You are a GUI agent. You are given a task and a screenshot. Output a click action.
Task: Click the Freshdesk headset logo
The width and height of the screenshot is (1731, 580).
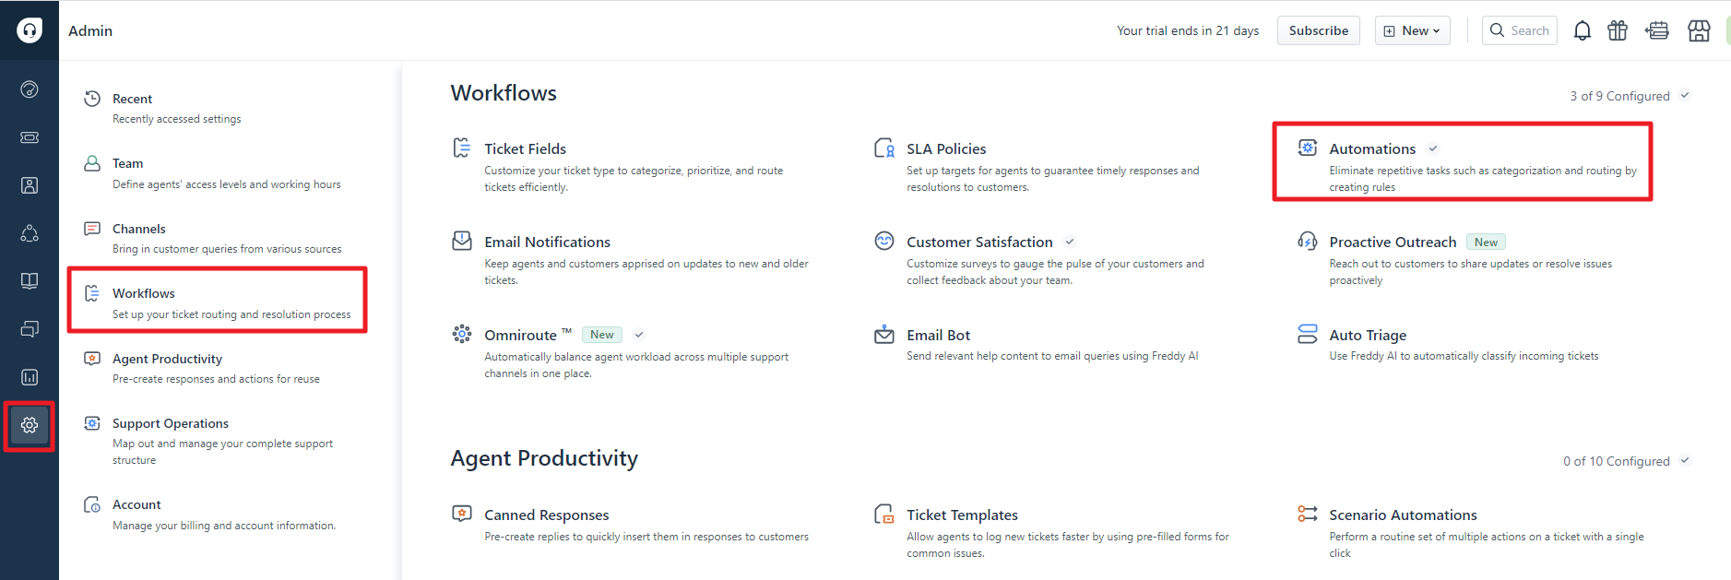(x=30, y=30)
